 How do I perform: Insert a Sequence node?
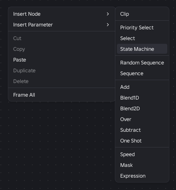(142, 74)
